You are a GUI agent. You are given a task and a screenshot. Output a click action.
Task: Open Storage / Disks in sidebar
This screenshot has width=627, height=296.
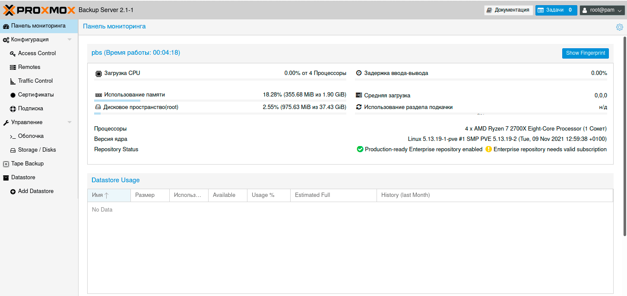point(37,150)
